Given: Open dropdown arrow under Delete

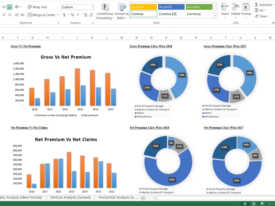Looking at the screenshot, I should [x=236, y=18].
